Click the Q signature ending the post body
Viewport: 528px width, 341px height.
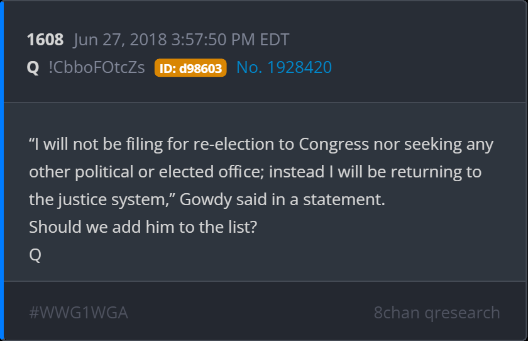[35, 255]
